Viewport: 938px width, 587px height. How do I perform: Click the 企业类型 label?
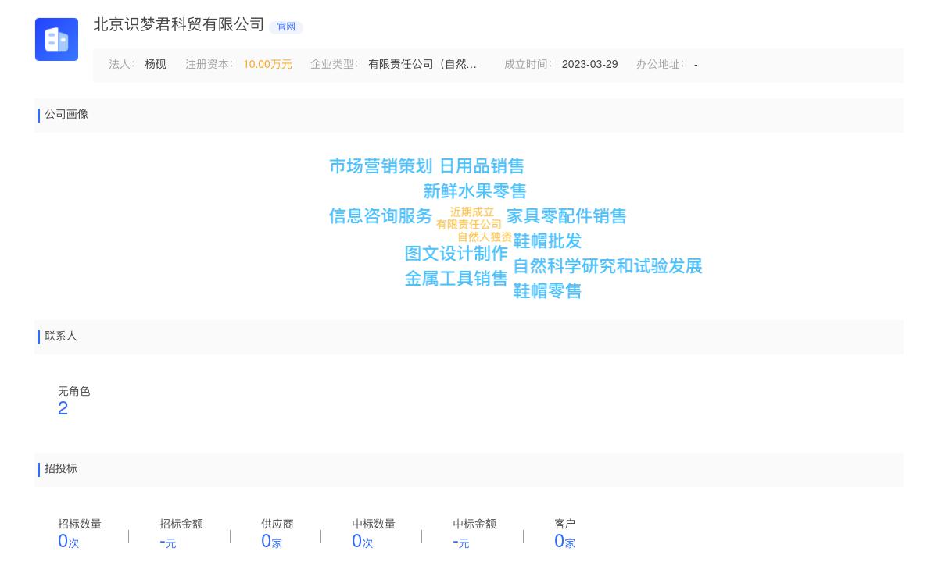[x=334, y=65]
